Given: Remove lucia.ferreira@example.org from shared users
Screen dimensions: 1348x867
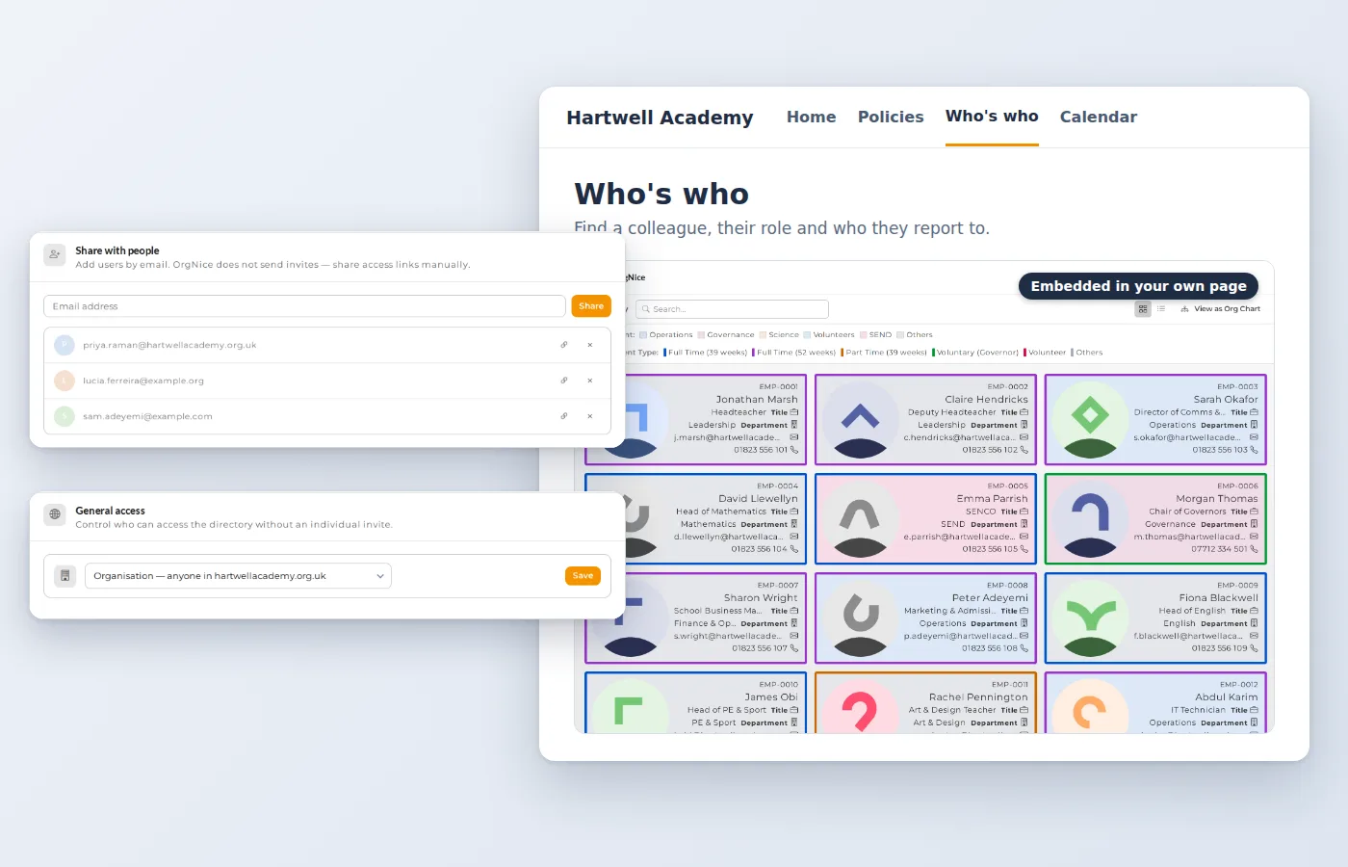Looking at the screenshot, I should click(590, 381).
